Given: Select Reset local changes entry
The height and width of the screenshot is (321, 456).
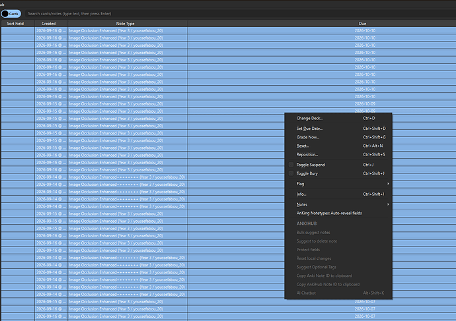Looking at the screenshot, I should click(338, 258).
